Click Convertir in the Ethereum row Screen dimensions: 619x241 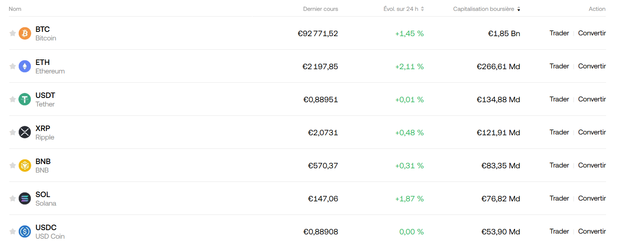click(592, 66)
